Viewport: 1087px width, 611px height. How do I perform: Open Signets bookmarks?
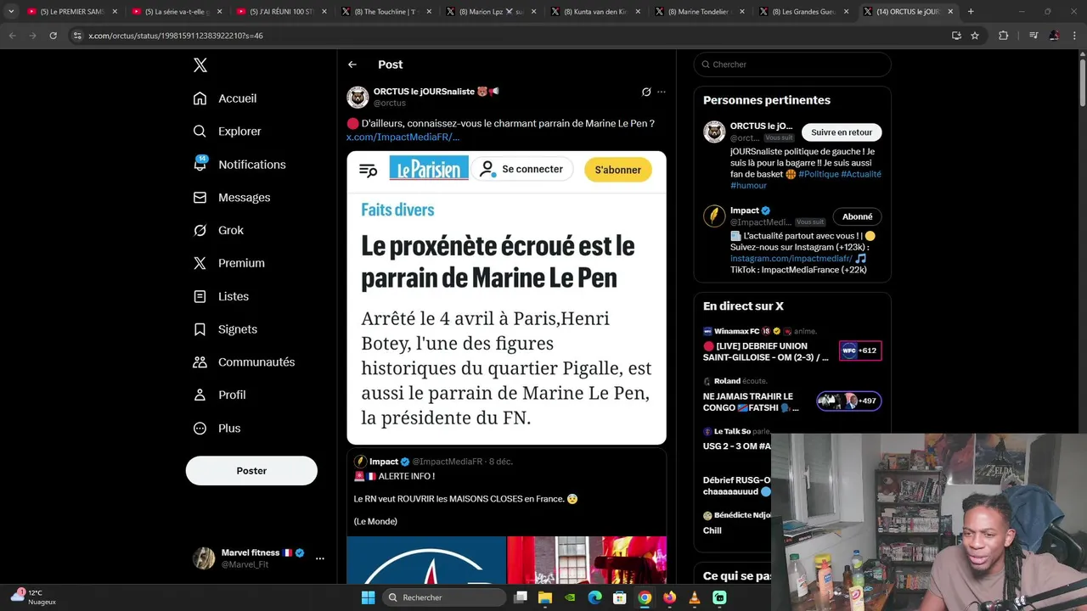click(225, 329)
